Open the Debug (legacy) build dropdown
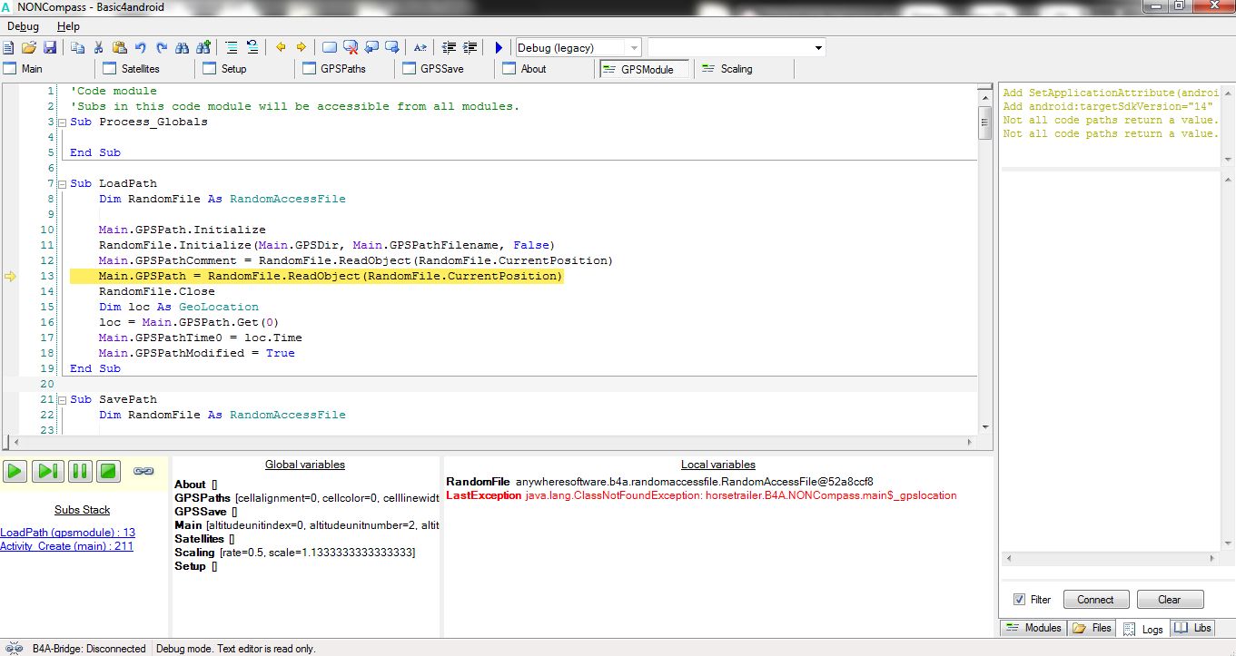Image resolution: width=1236 pixels, height=656 pixels. pyautogui.click(x=634, y=48)
